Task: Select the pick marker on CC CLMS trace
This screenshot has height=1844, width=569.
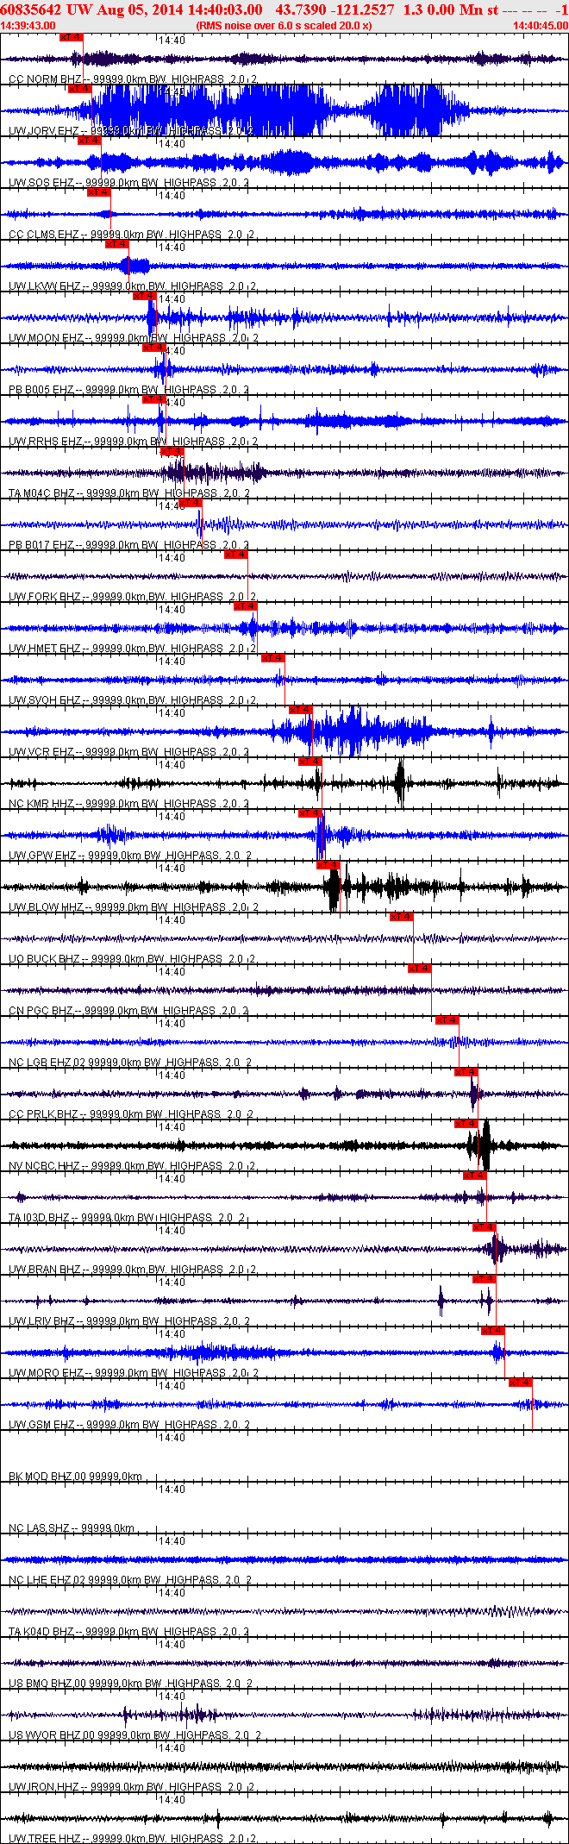Action: tap(99, 192)
